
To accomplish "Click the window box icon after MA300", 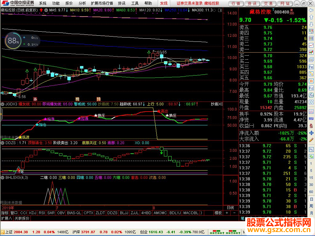I will click(x=220, y=10).
